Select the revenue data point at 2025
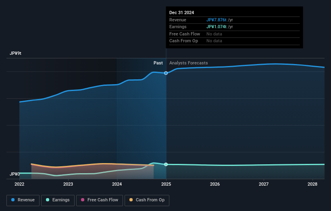 (166, 73)
